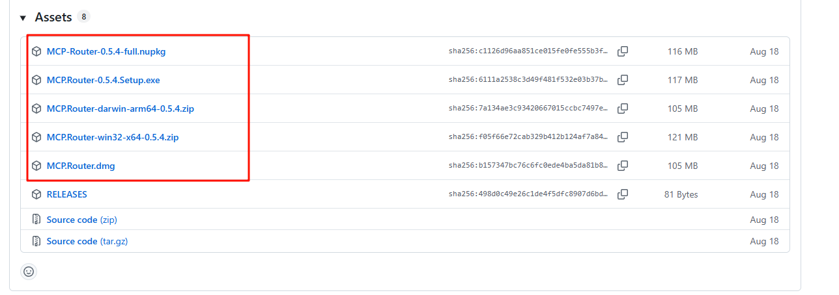Copy SHA256 hash for MCP.Router-0.5.4.Setup.exe

[623, 80]
